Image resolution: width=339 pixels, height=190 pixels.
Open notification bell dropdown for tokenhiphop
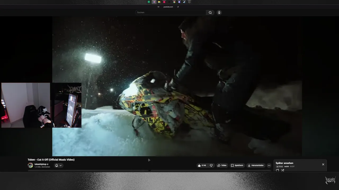pos(58,165)
